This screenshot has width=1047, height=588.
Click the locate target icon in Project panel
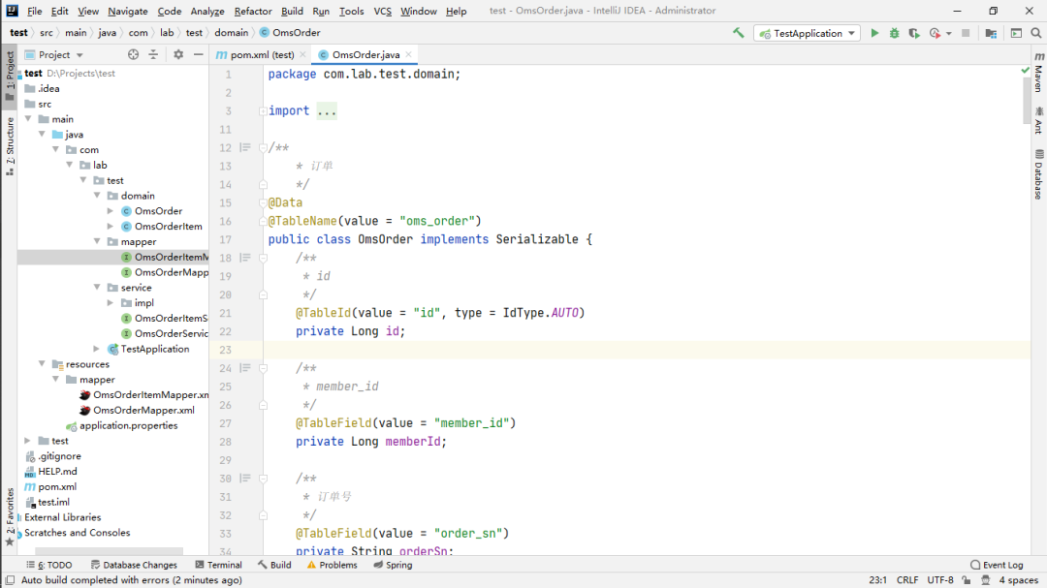click(x=134, y=55)
